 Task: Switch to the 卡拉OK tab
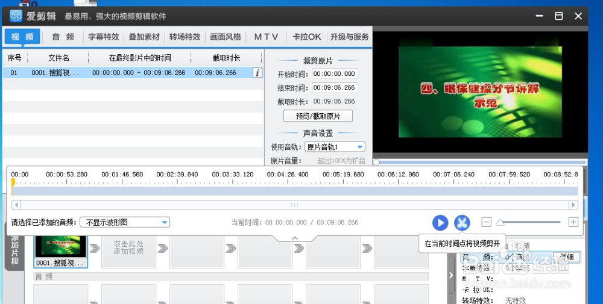(306, 37)
